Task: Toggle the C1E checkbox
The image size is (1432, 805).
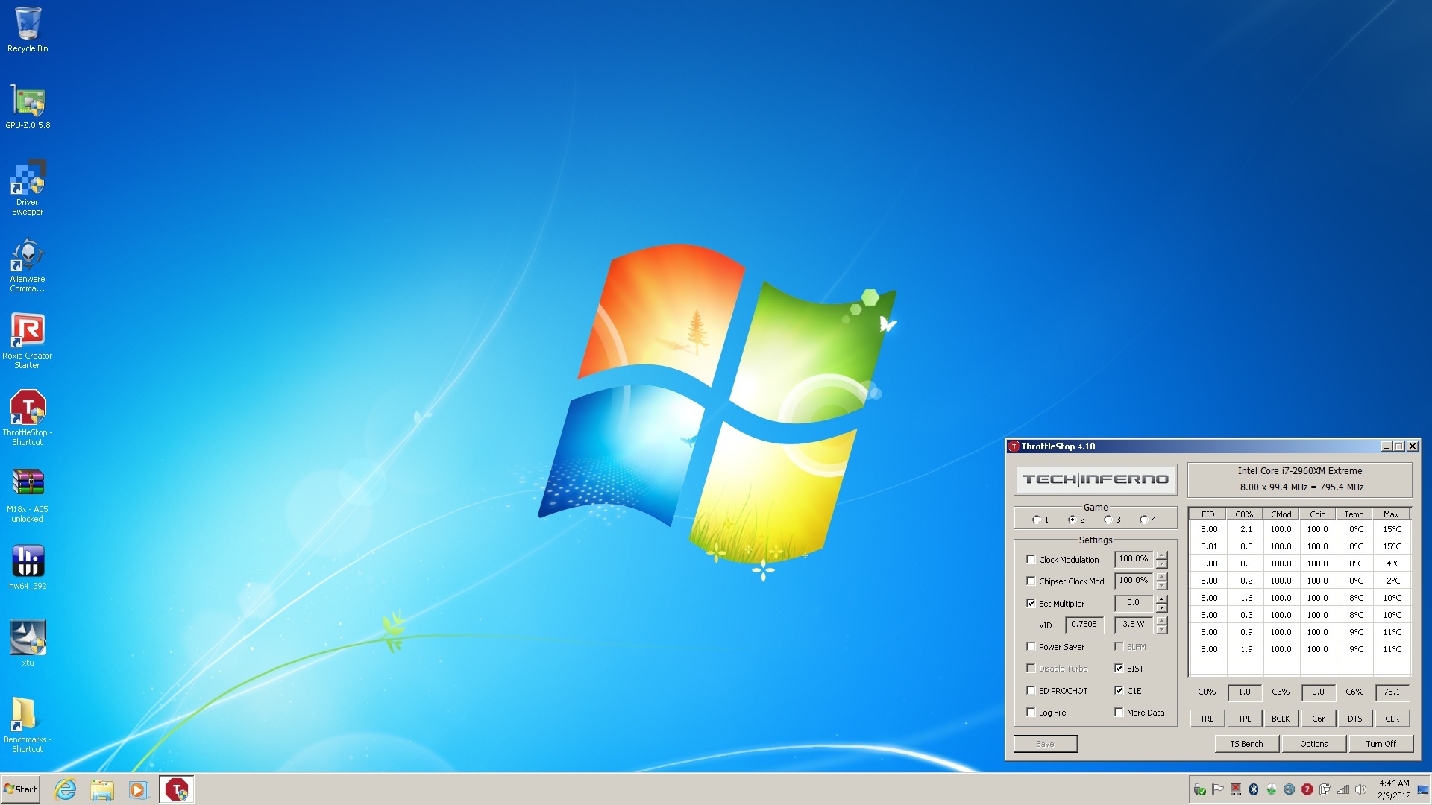Action: [x=1119, y=690]
